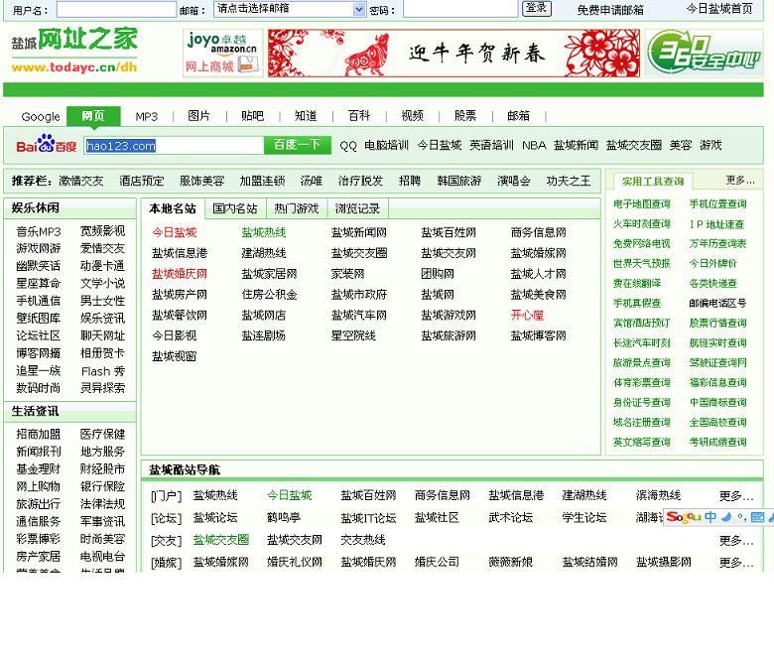Go to 今日盐城首页 link
This screenshot has height=659, width=774.
point(719,9)
